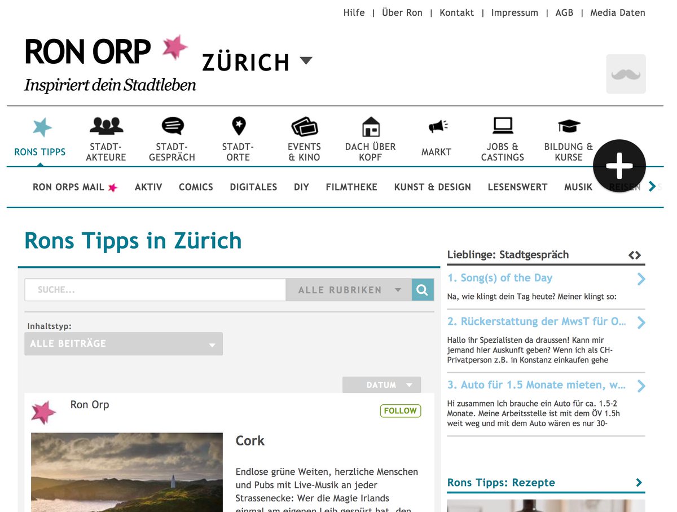Open Stadtorte map pin icon
The width and height of the screenshot is (677, 512).
pyautogui.click(x=239, y=126)
